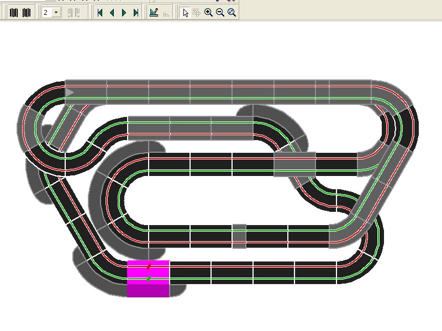
Task: Click the zoom out magnifier
Action: [220, 13]
